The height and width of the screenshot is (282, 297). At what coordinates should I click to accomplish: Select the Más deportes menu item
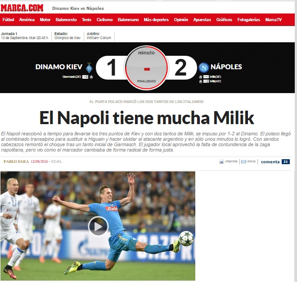156,20
